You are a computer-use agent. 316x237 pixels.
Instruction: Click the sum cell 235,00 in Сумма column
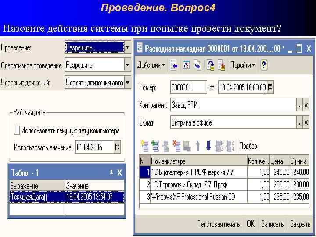click(299, 197)
